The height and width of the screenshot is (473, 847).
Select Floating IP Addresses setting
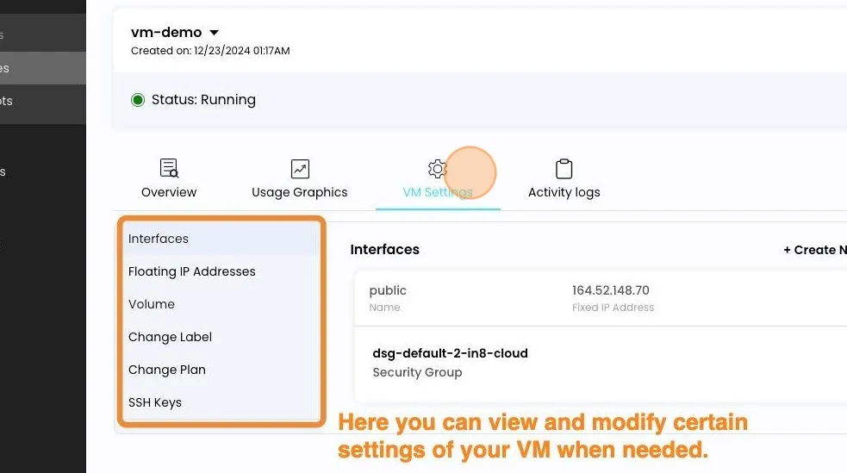click(221, 271)
